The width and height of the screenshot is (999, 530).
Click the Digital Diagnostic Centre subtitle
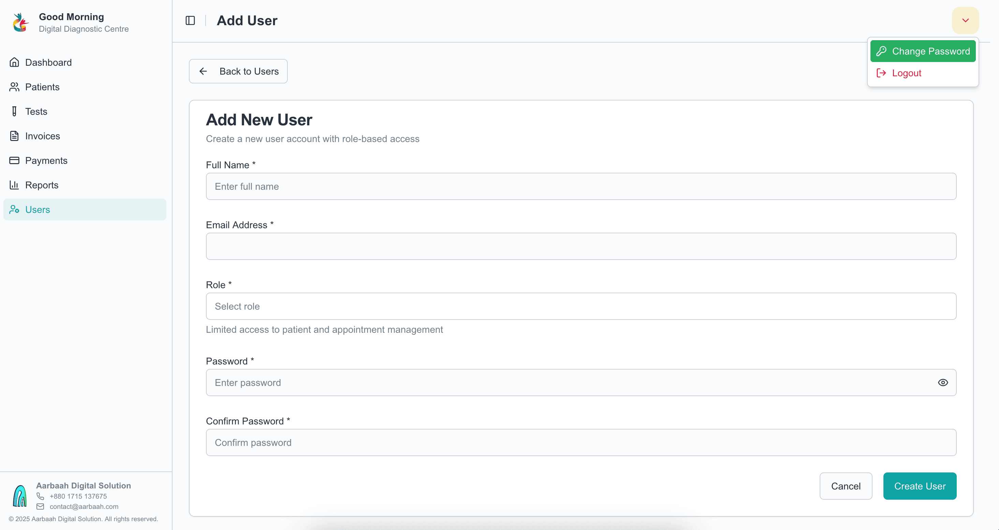pyautogui.click(x=84, y=29)
